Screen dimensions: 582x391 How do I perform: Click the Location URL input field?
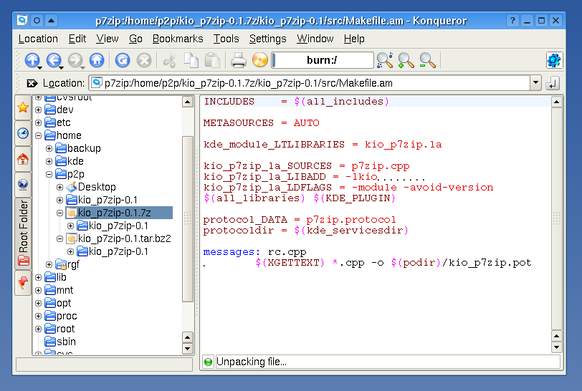310,83
